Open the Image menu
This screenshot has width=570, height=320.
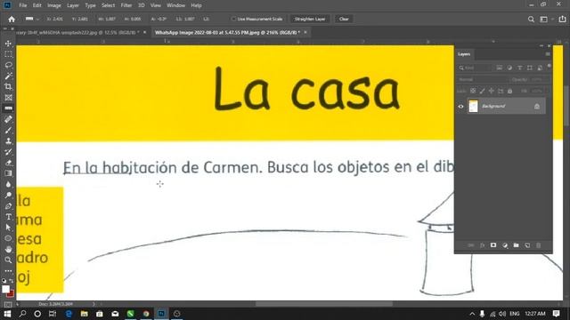coord(54,5)
